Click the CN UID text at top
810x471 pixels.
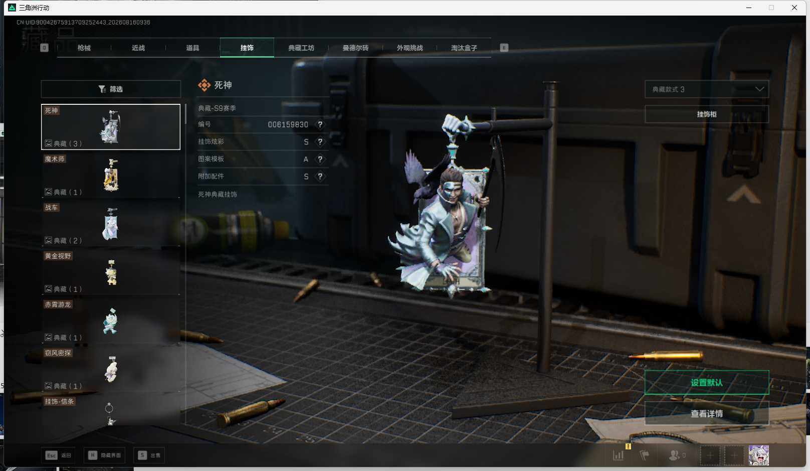(83, 23)
